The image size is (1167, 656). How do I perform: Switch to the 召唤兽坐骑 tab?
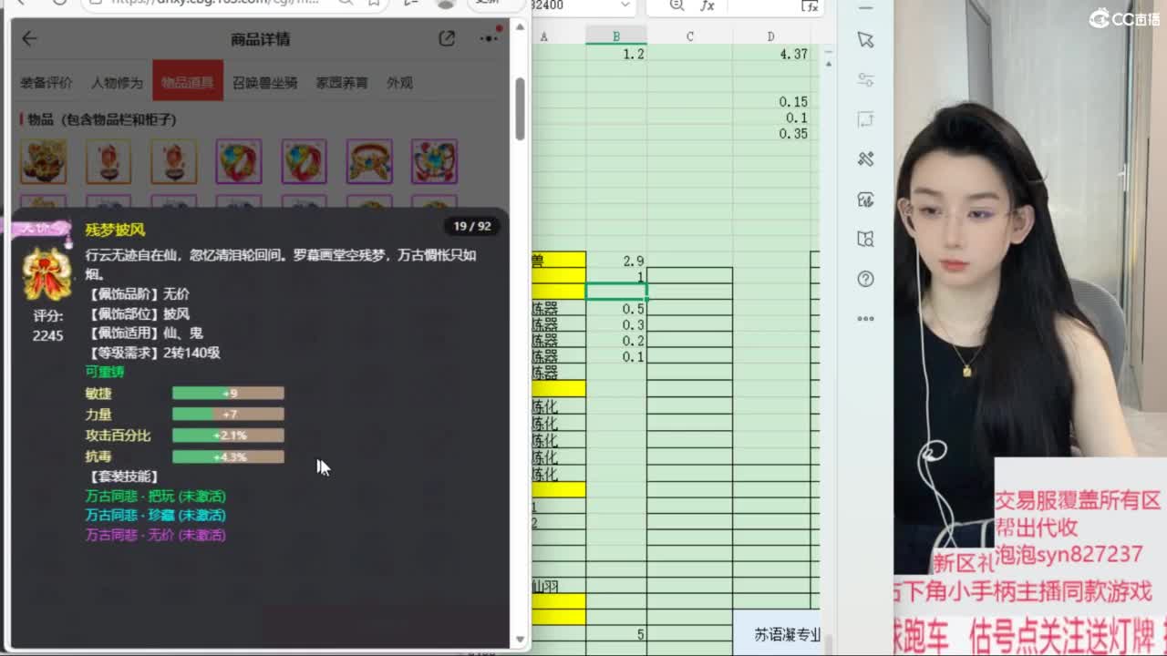pyautogui.click(x=265, y=82)
